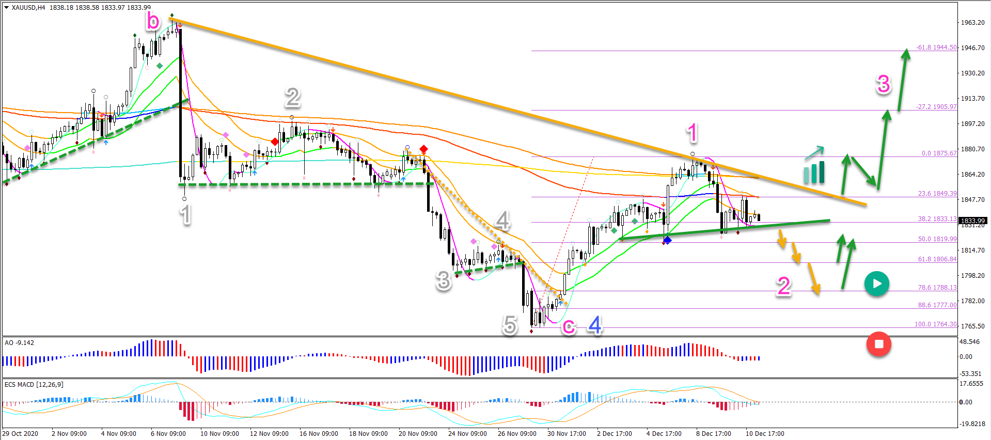991x440 pixels.
Task: Click the 30 Nov 17:00 time axis label
Action: (x=567, y=434)
